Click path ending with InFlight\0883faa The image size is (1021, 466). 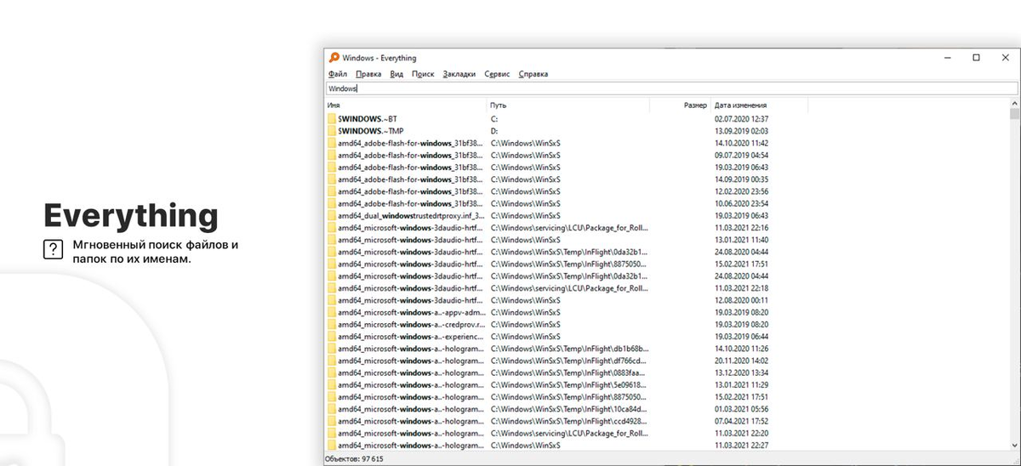click(x=569, y=372)
